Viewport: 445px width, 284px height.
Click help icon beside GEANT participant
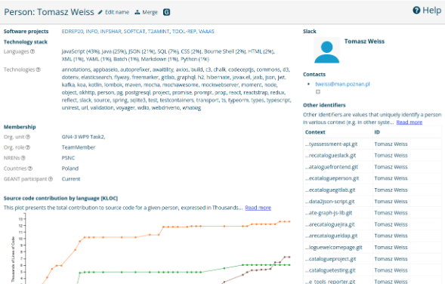click(51, 179)
